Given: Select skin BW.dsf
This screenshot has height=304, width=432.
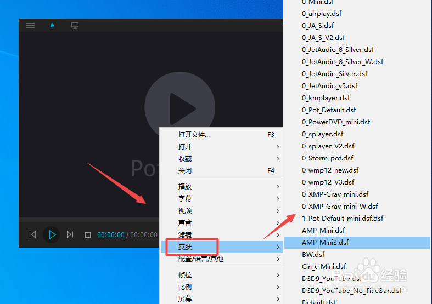Looking at the screenshot, I should pyautogui.click(x=357, y=255).
